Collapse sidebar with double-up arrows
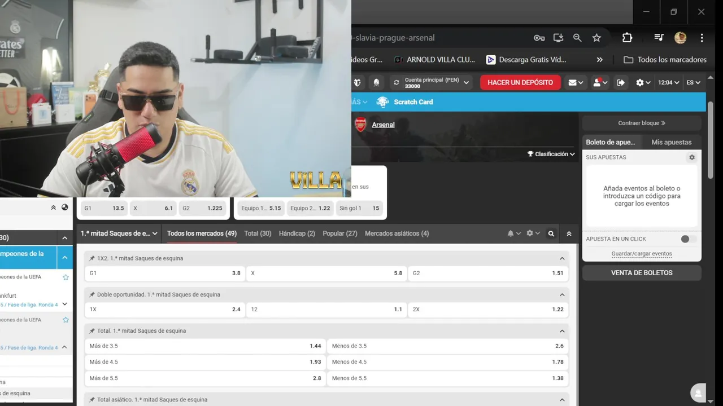 (x=54, y=208)
